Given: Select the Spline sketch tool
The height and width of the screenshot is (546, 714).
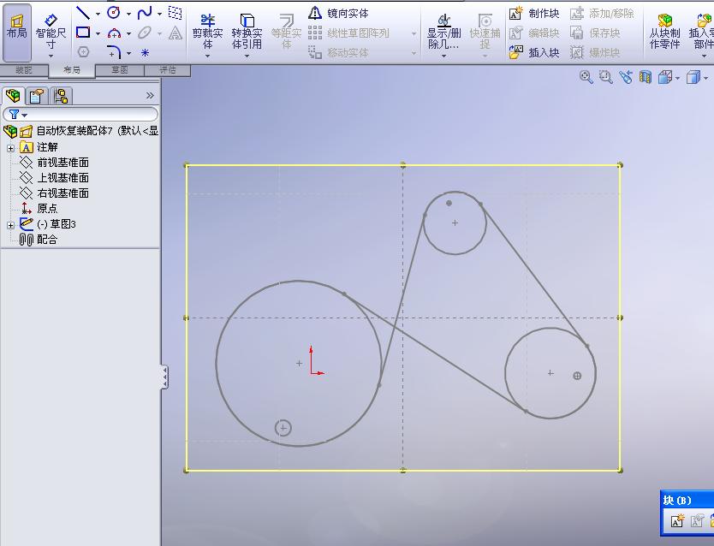Looking at the screenshot, I should click(x=145, y=13).
